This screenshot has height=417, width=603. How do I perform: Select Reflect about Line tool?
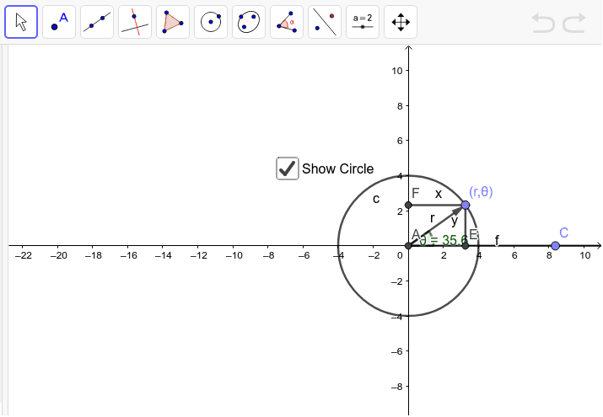point(325,23)
